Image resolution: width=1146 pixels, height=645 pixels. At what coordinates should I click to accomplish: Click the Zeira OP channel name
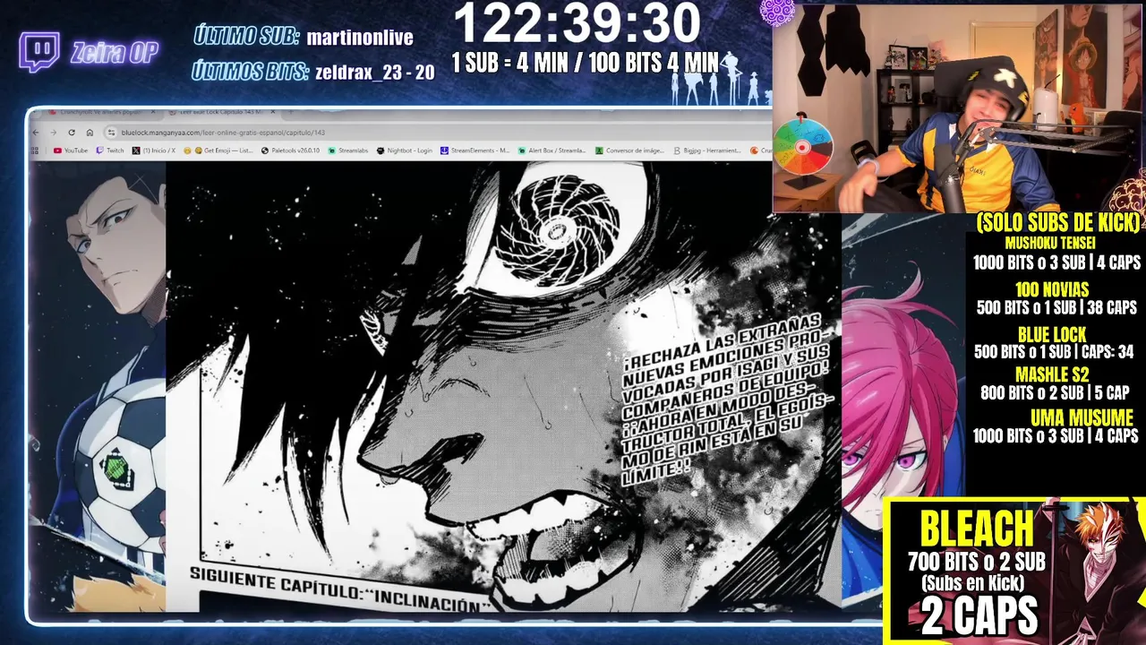click(x=115, y=53)
